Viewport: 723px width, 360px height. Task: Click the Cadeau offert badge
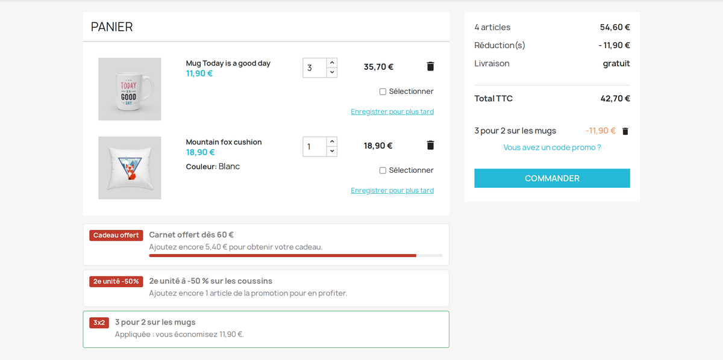click(x=116, y=235)
